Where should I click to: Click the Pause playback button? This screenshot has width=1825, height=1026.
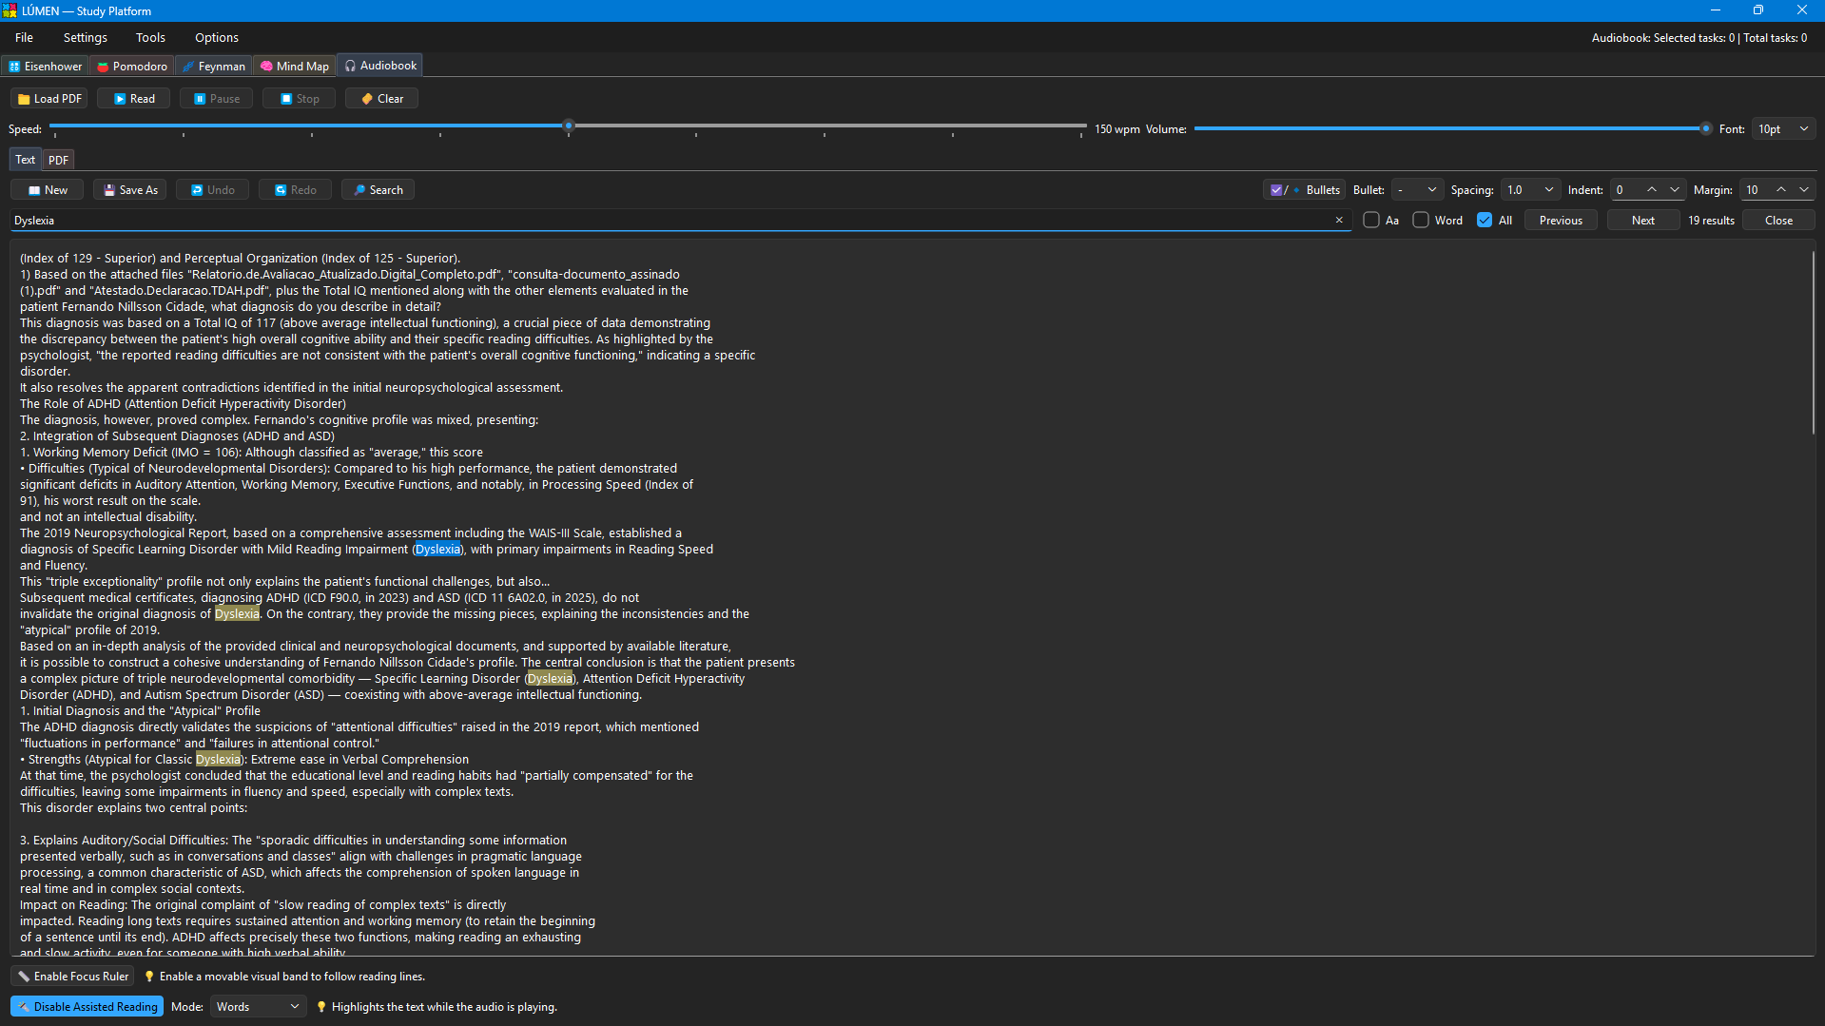coord(216,99)
